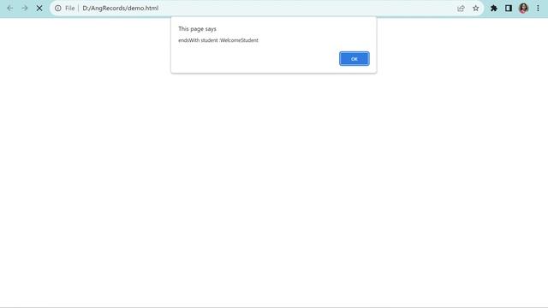The image size is (548, 308).
Task: Bookmark this page with the star icon
Action: click(476, 8)
